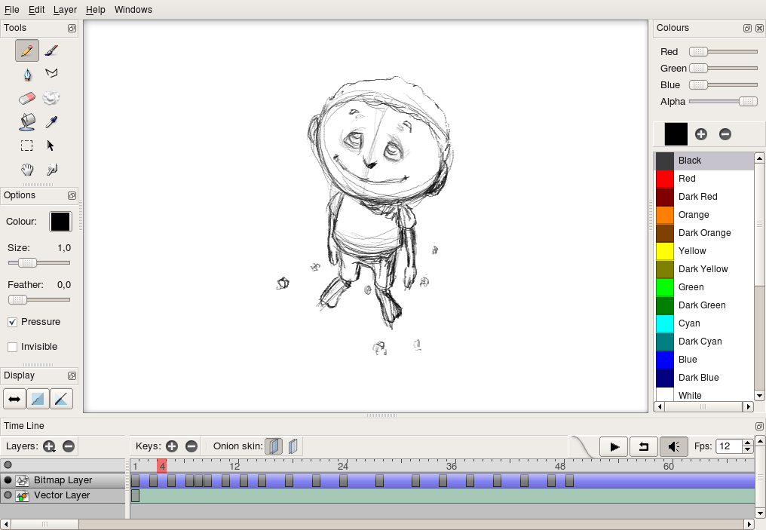Add a keyframe using the Keys plus button
Viewport: 766px width, 530px height.
pos(171,446)
